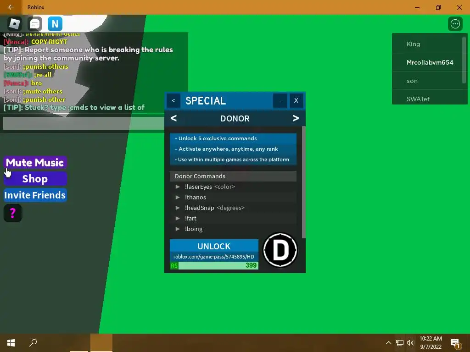Go to previous page left of DONOR
The height and width of the screenshot is (352, 470).
173,118
